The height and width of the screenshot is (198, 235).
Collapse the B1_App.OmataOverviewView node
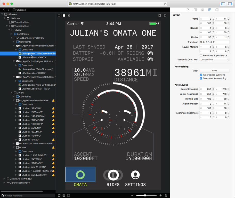click(14, 100)
